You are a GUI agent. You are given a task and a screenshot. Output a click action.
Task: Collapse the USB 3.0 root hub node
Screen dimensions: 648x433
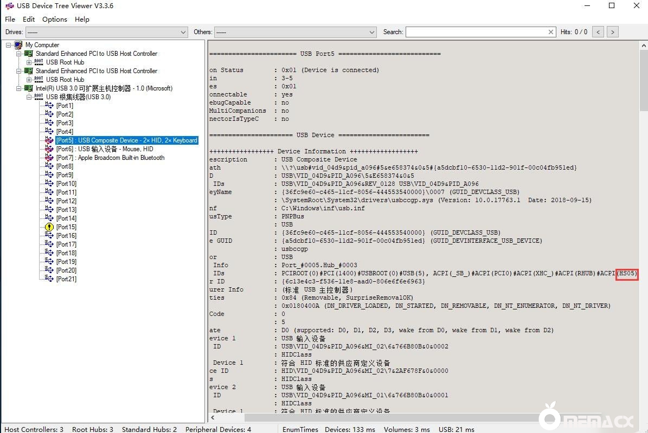[x=29, y=97]
